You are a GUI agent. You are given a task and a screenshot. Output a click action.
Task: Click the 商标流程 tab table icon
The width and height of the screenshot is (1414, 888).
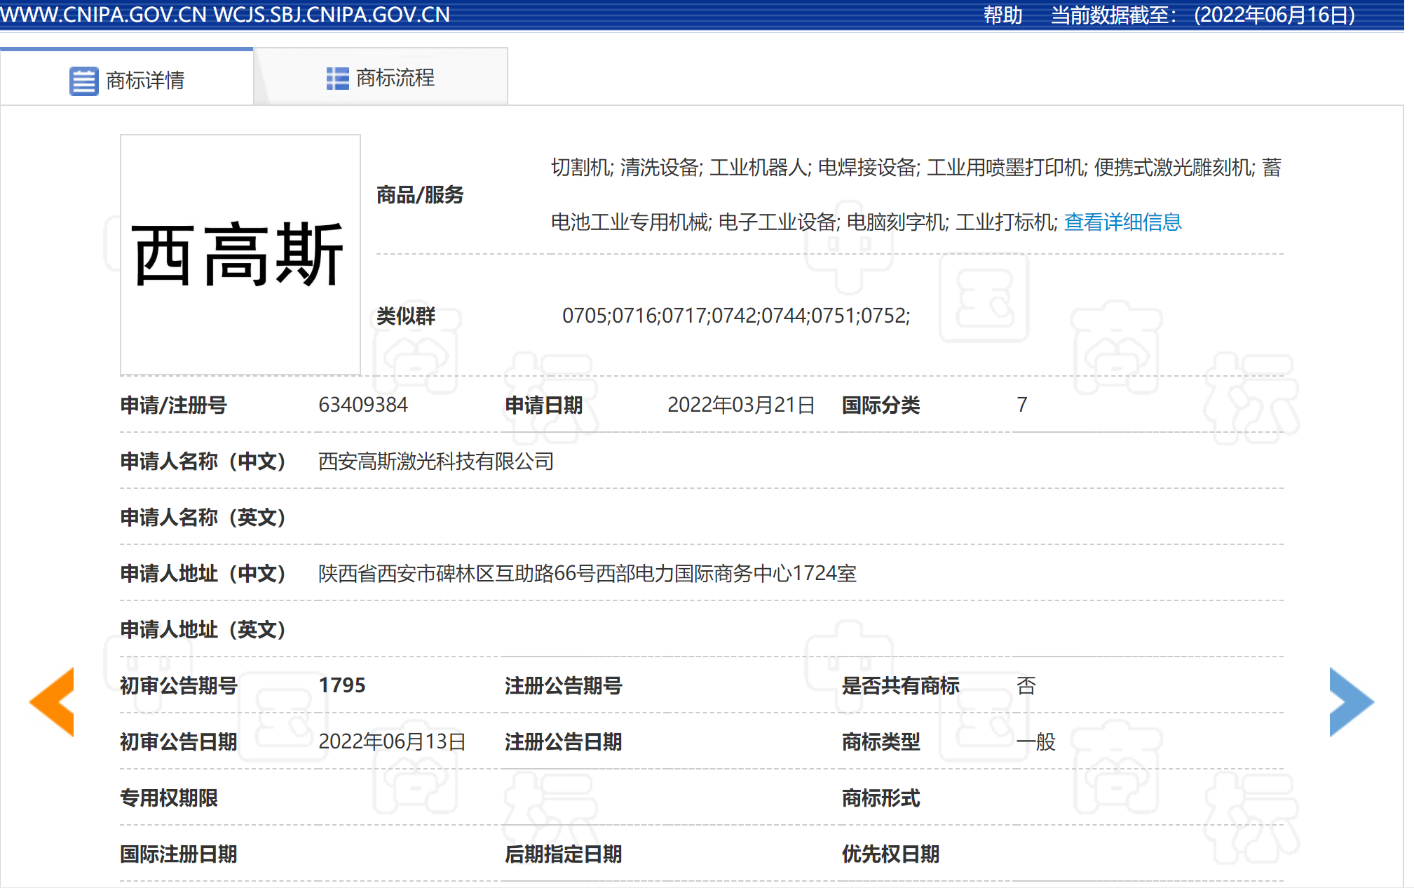pos(337,79)
